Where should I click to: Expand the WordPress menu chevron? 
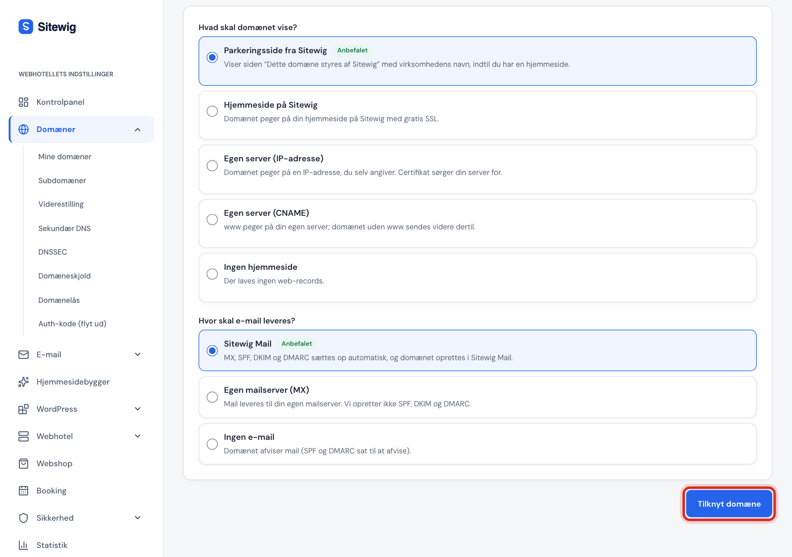(138, 409)
